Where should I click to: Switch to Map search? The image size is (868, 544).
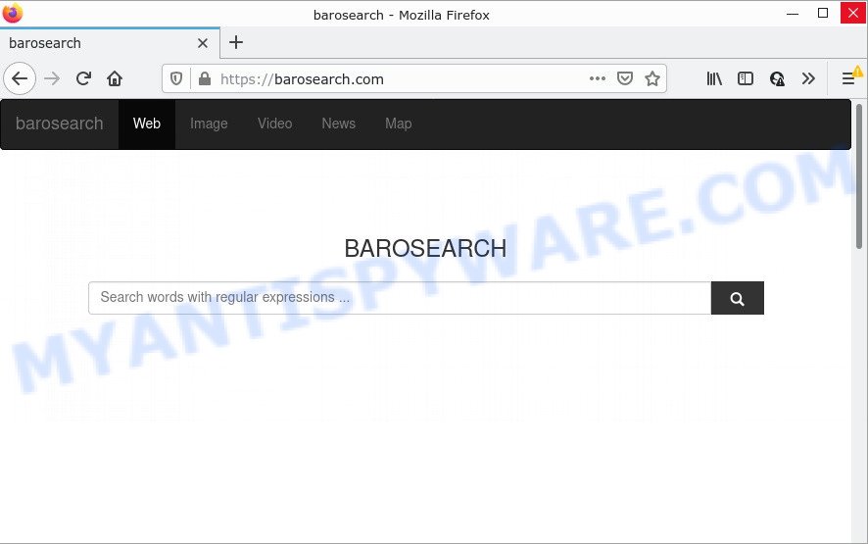[398, 124]
